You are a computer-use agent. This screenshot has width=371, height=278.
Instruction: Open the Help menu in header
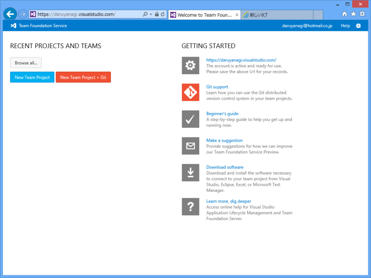coord(345,25)
